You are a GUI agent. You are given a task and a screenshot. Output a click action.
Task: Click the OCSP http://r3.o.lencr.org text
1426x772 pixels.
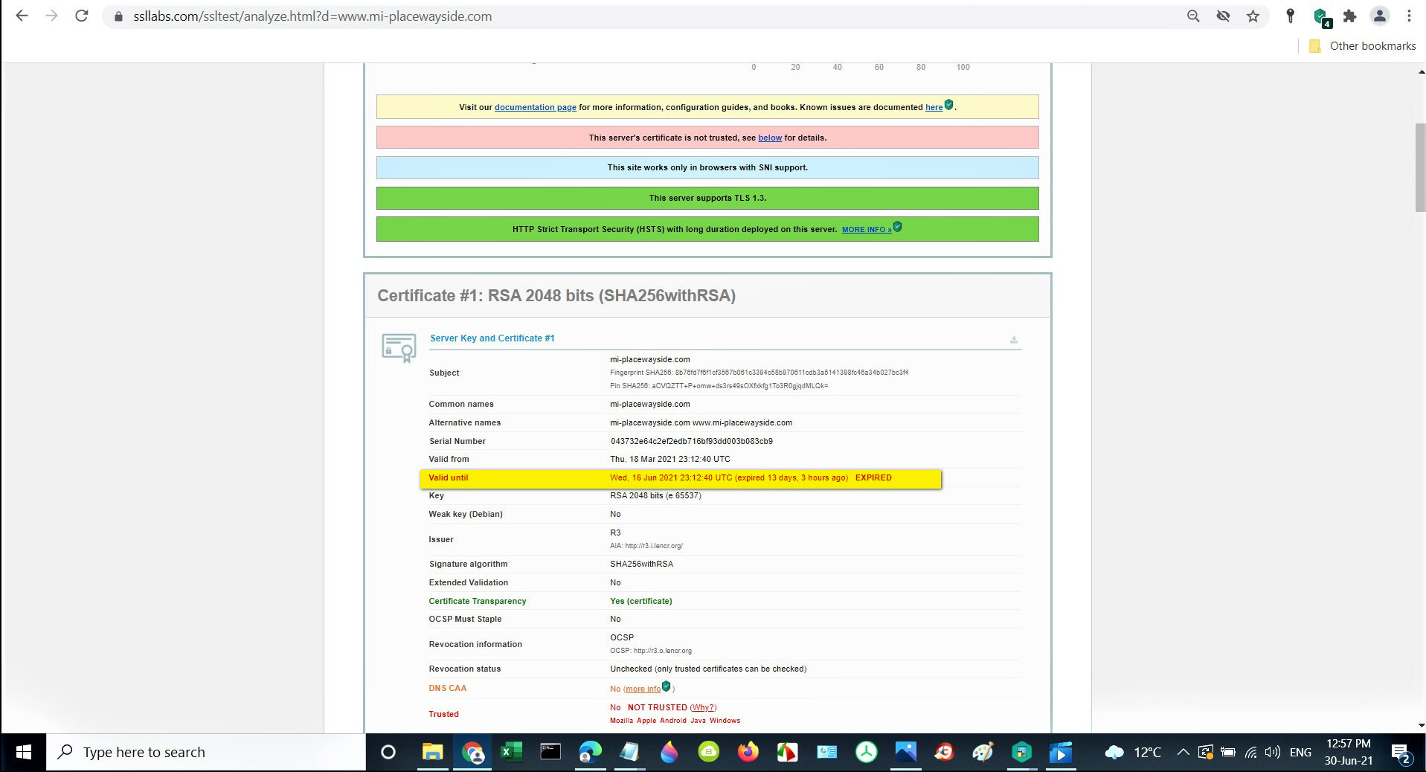(x=651, y=651)
